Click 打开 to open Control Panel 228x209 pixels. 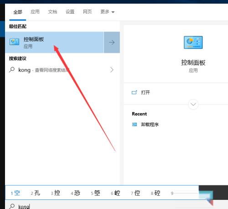[x=145, y=92]
